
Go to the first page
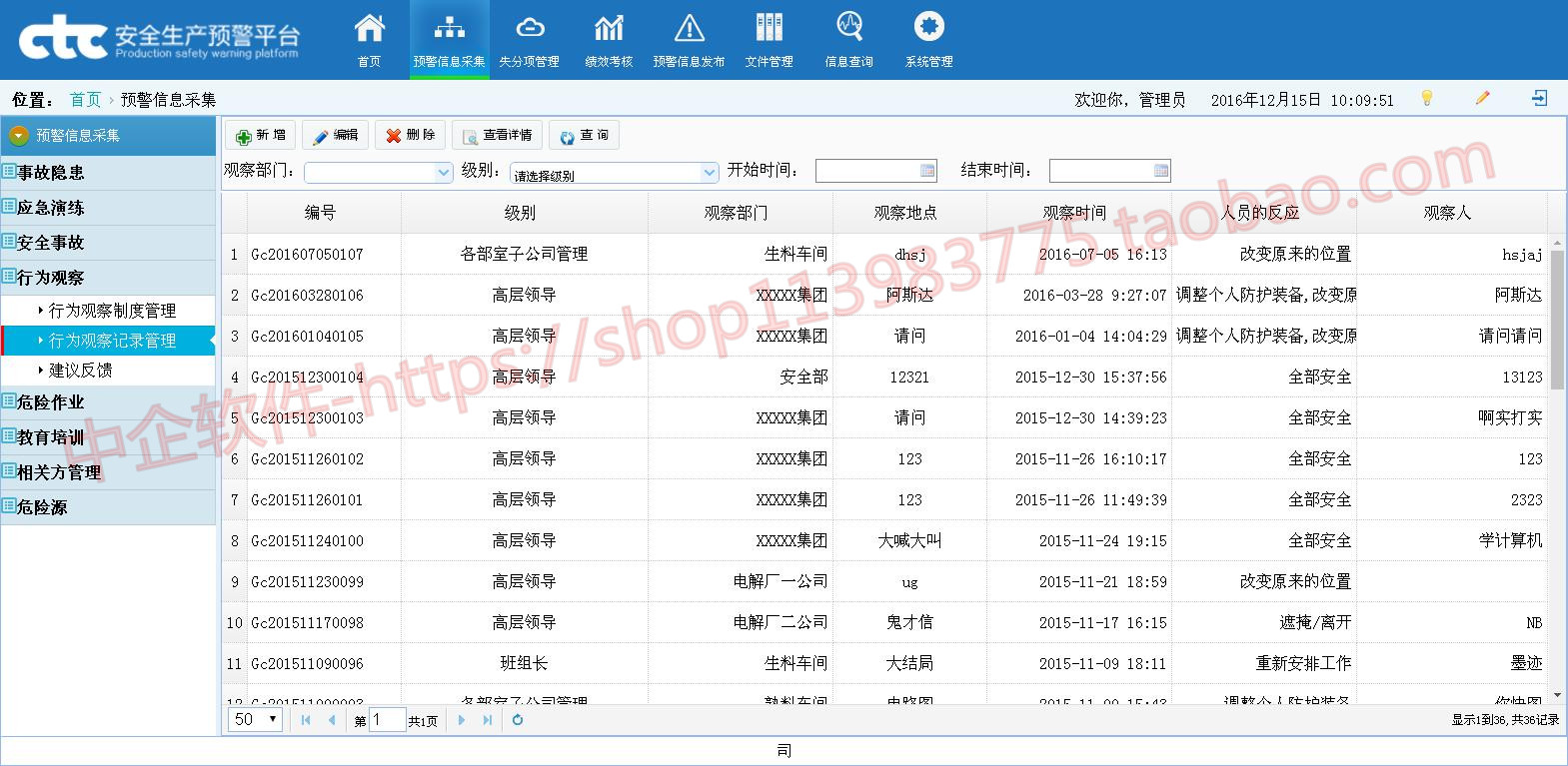click(x=306, y=720)
